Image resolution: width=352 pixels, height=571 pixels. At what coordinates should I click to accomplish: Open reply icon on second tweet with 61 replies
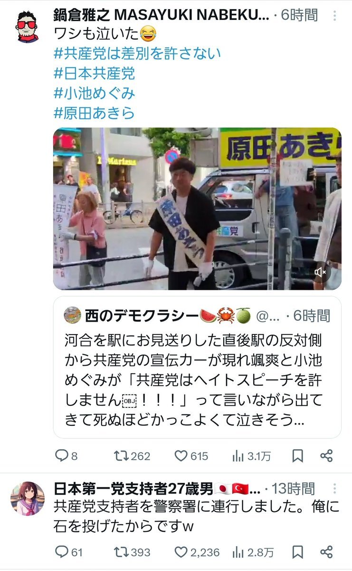62,552
